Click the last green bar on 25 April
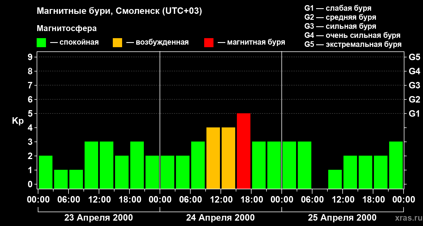 click(x=396, y=165)
